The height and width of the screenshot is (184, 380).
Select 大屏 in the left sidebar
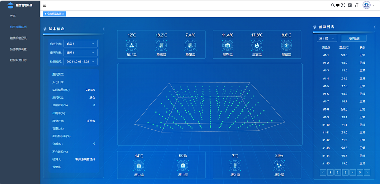click(x=13, y=16)
